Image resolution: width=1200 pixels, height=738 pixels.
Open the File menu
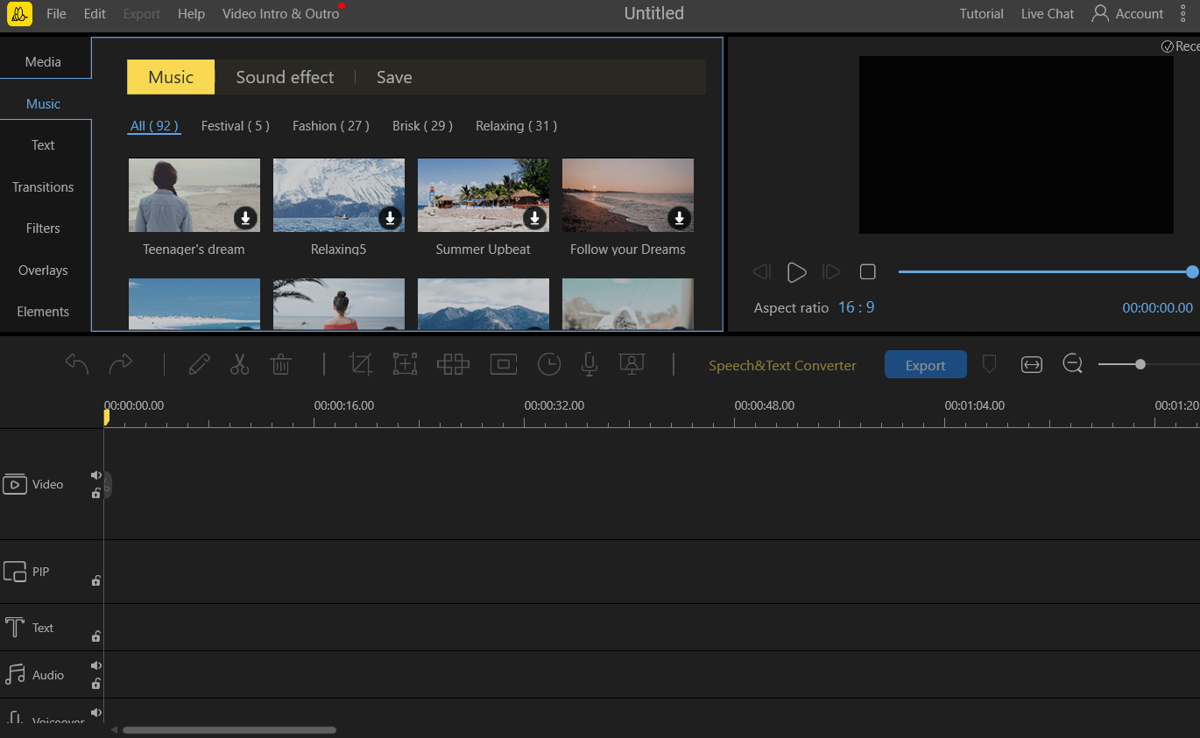coord(56,14)
